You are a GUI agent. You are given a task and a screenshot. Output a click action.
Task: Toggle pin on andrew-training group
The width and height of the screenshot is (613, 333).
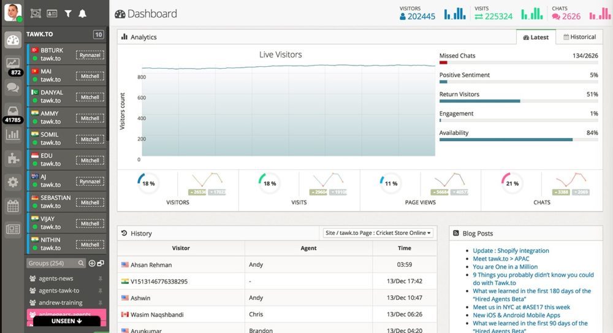(x=101, y=303)
